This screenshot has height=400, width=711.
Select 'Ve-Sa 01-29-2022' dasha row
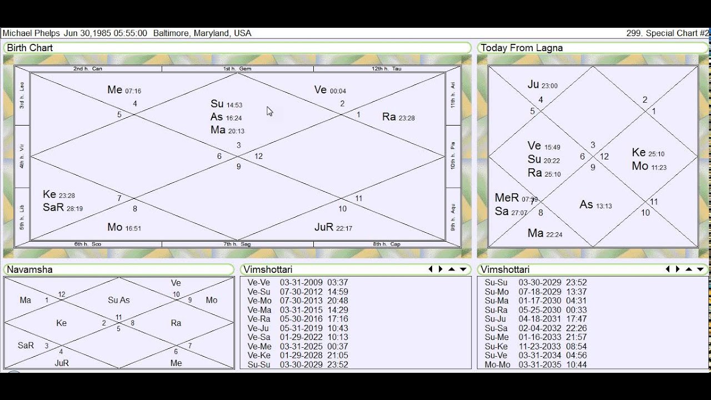click(298, 337)
